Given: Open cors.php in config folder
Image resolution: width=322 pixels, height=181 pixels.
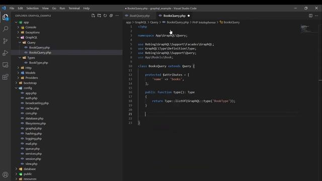Looking at the screenshot, I should [31, 113].
